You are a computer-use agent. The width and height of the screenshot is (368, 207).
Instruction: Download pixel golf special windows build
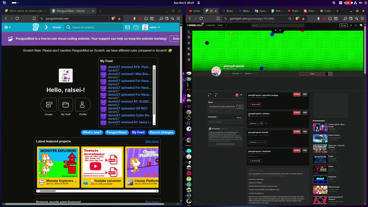pyautogui.click(x=256, y=123)
